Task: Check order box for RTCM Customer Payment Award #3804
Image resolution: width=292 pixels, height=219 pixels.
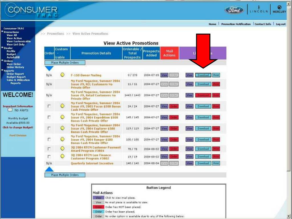Action: click(49, 149)
